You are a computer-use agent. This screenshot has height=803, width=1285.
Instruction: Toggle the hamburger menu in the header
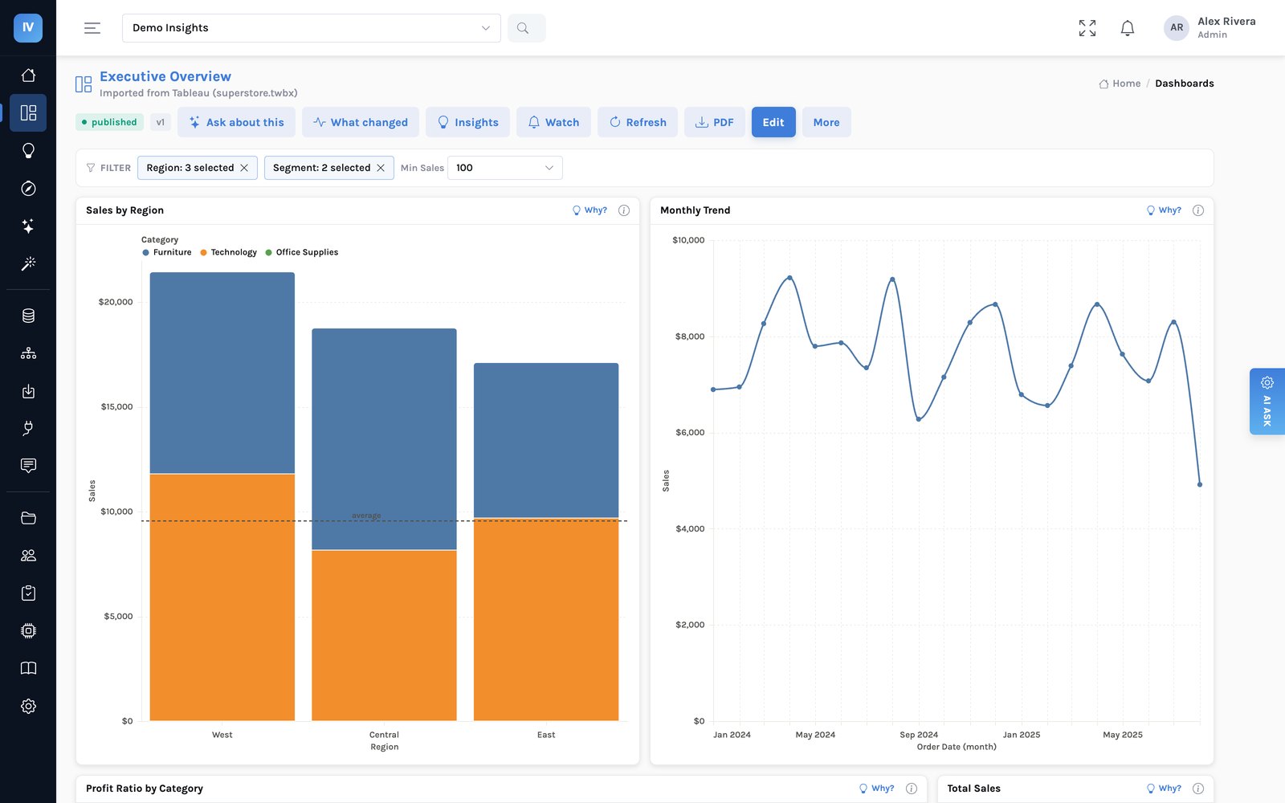(x=92, y=28)
